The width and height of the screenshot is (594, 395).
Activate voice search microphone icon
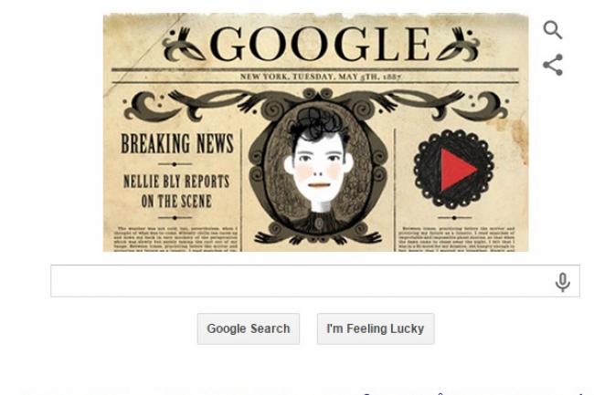pos(563,282)
